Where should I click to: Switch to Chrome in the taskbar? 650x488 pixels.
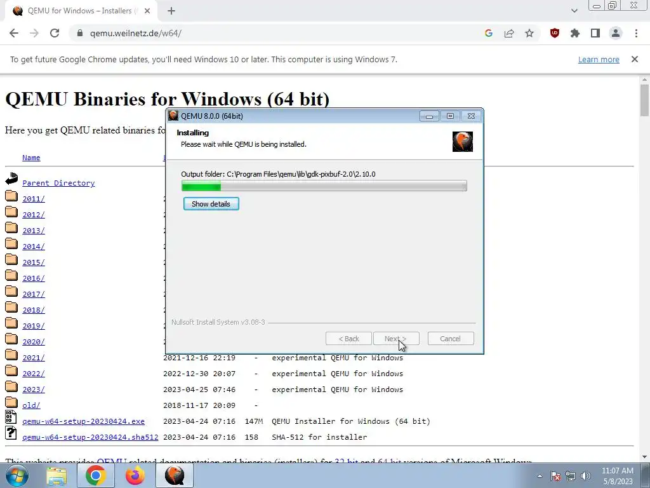click(x=96, y=476)
